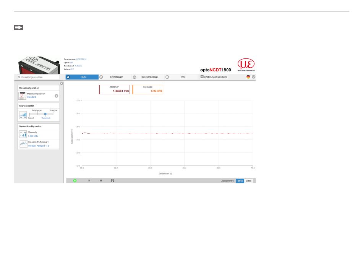Click the Home house icon

pyautogui.click(x=68, y=77)
